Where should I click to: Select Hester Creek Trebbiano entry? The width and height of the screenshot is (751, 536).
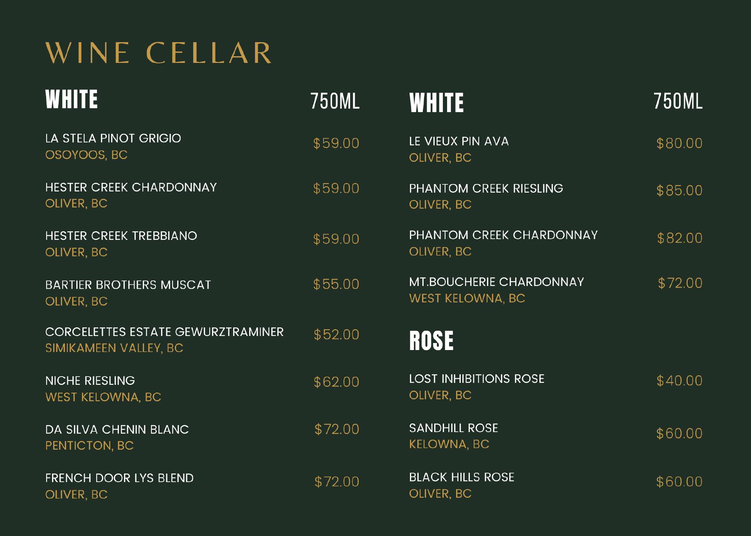(x=121, y=236)
